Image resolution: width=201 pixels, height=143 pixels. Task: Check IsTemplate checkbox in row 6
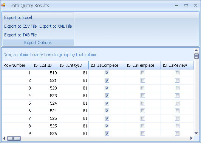[143, 111]
